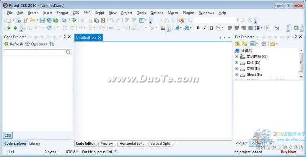Click the magnifier find icon
The height and width of the screenshot is (157, 306).
[64, 20]
